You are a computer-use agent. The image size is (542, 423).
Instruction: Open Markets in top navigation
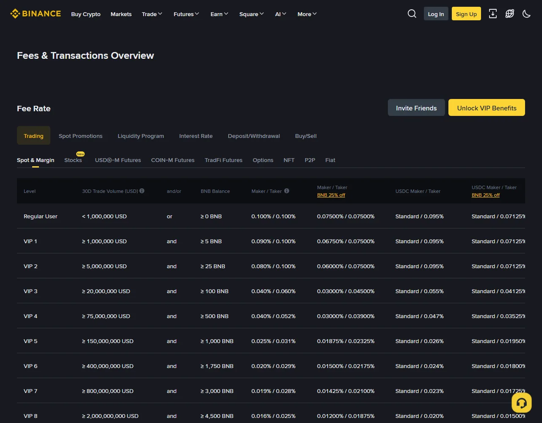tap(121, 14)
